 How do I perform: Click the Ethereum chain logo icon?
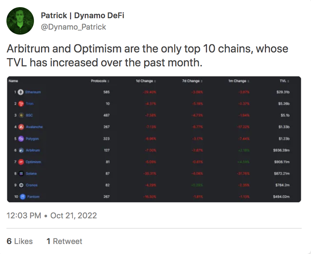pos(21,92)
